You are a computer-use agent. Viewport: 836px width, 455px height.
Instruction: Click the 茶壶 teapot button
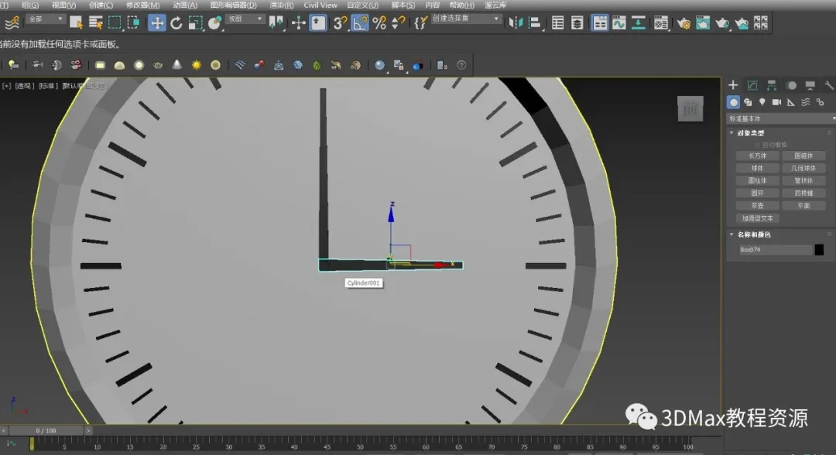757,206
